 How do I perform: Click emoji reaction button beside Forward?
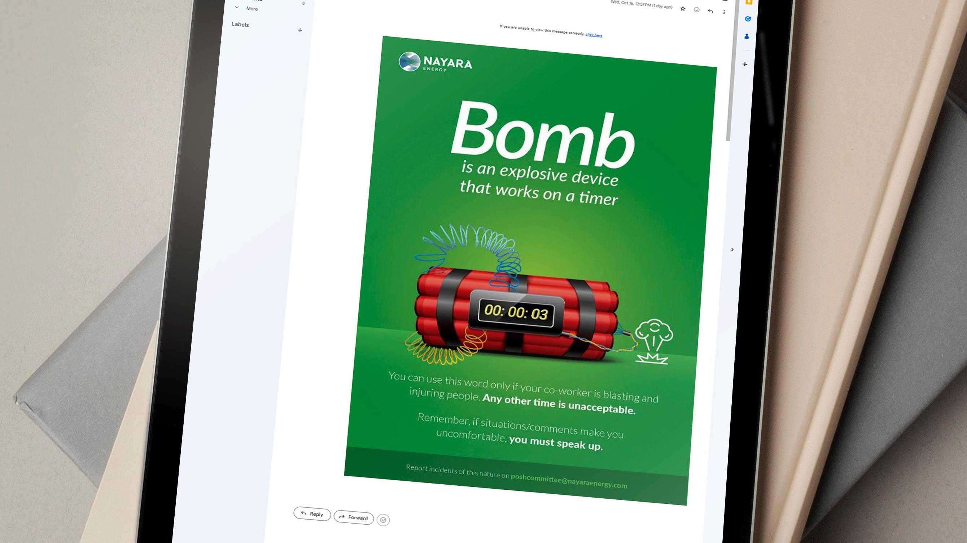point(383,520)
